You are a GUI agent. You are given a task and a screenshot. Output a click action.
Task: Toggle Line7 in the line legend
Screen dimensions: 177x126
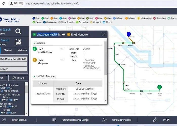[x=90, y=18]
